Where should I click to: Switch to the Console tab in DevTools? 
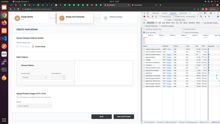point(164,13)
